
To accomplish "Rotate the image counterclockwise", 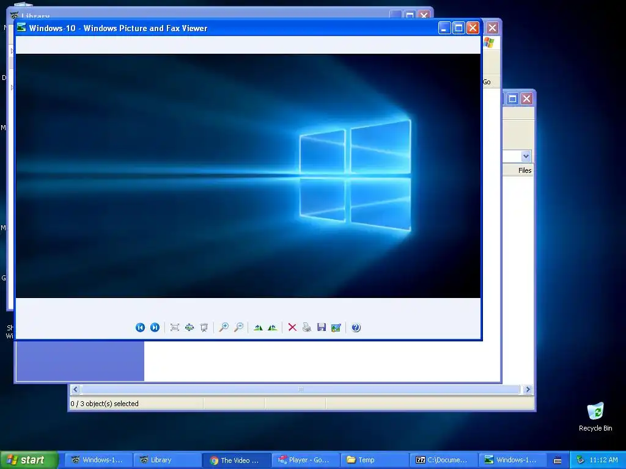I will click(273, 327).
